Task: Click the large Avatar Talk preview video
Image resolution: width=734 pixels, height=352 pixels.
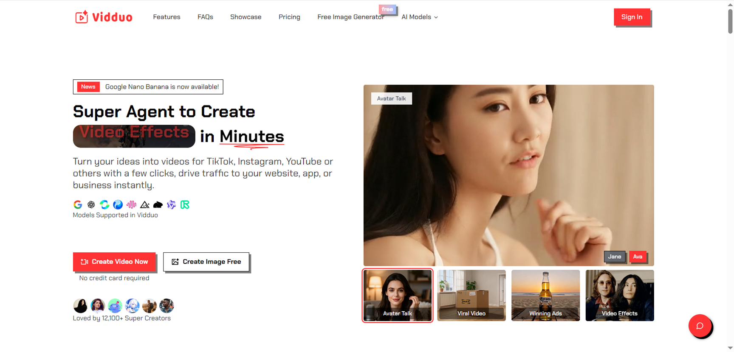Action: 508,175
